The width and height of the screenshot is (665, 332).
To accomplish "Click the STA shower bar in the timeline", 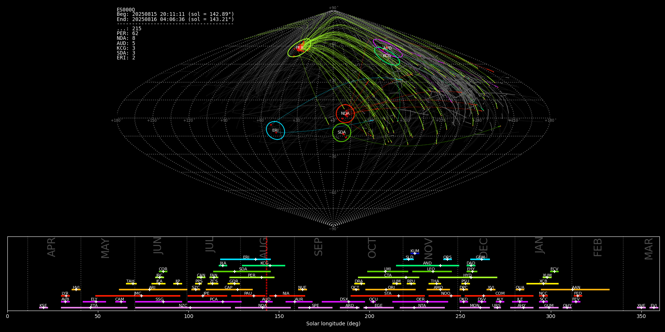I will [x=388, y=296].
